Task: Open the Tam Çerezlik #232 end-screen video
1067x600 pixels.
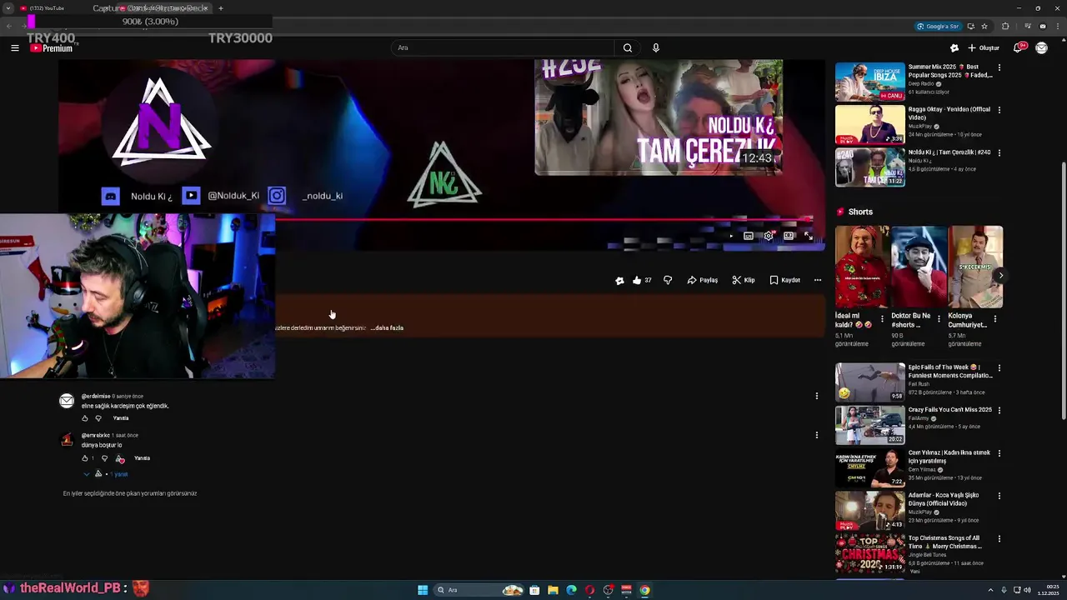Action: [x=659, y=117]
